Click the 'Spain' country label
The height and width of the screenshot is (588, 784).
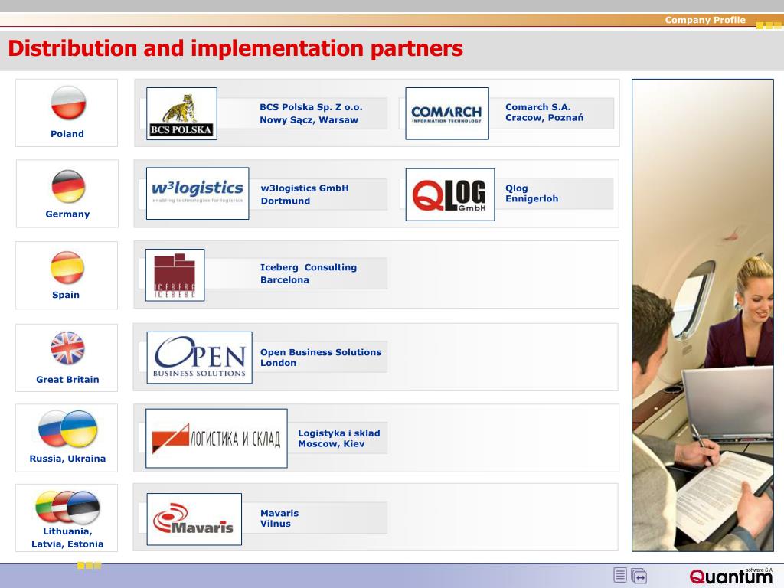point(66,295)
